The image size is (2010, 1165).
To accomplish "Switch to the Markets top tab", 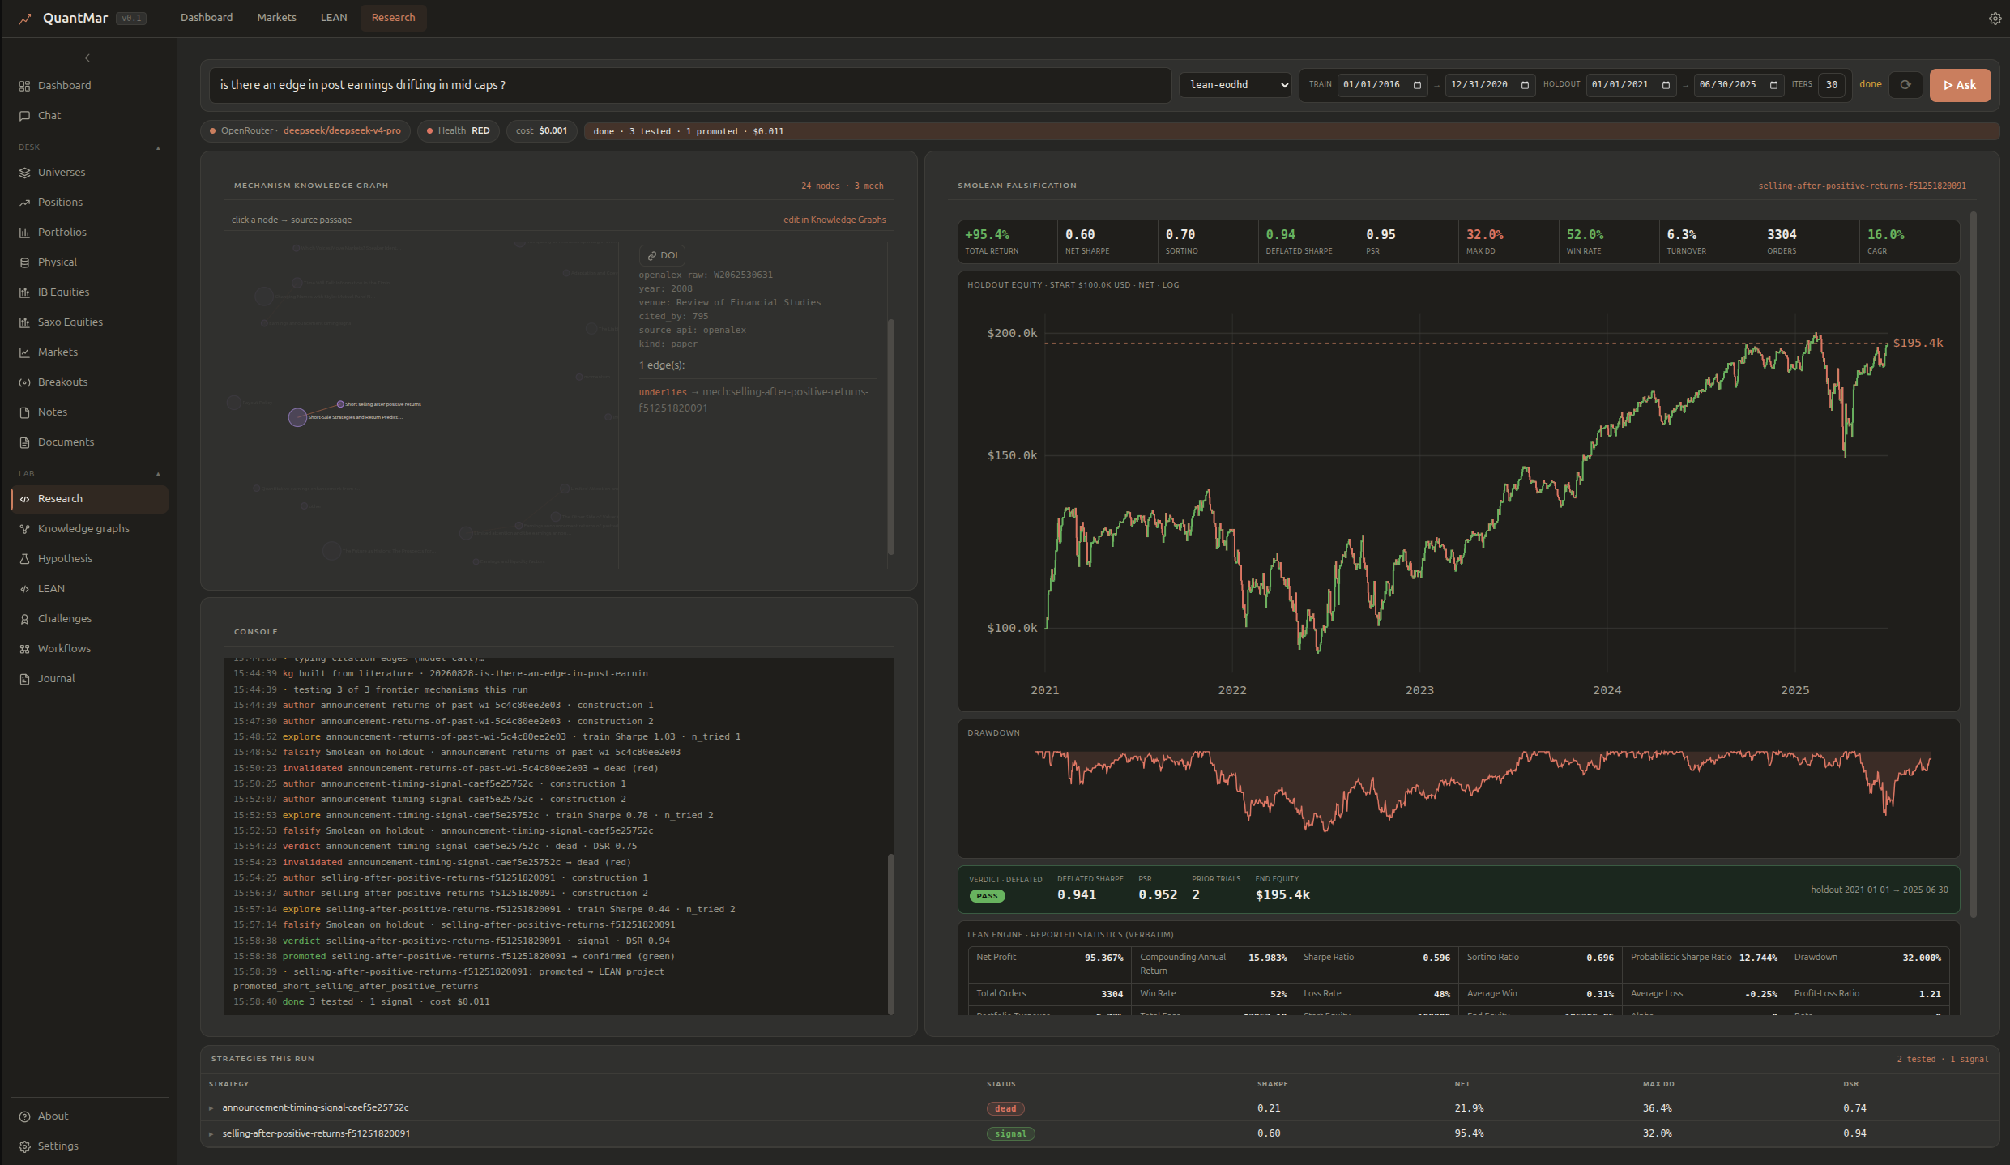I will point(276,18).
